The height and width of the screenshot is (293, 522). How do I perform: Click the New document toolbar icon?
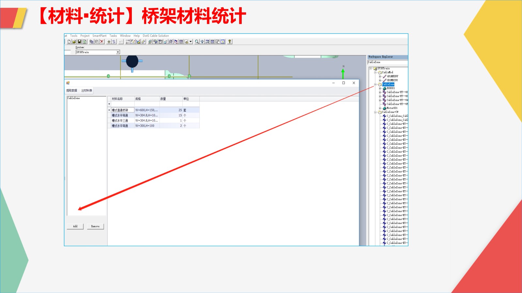(69, 42)
